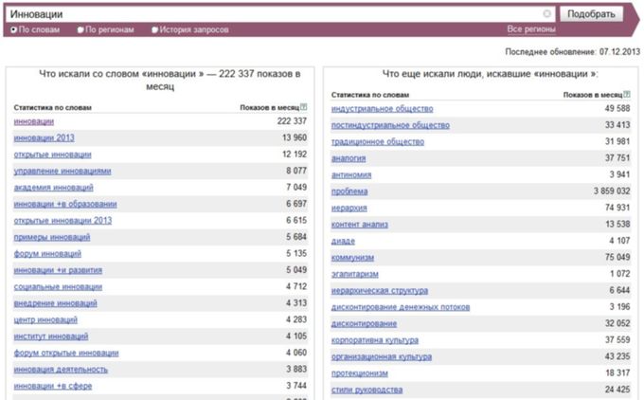Open the 'инновации +и развития' link
This screenshot has height=400, width=644.
pos(58,270)
